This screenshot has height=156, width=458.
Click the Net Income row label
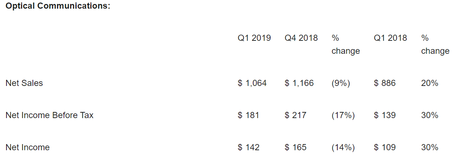coord(27,147)
